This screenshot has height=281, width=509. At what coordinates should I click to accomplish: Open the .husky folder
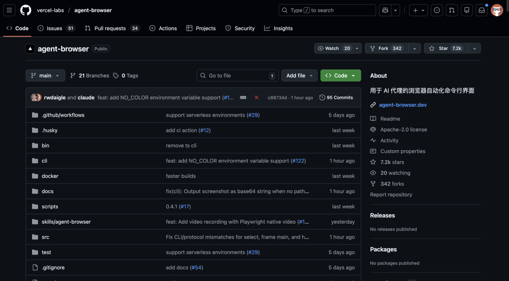(49, 130)
